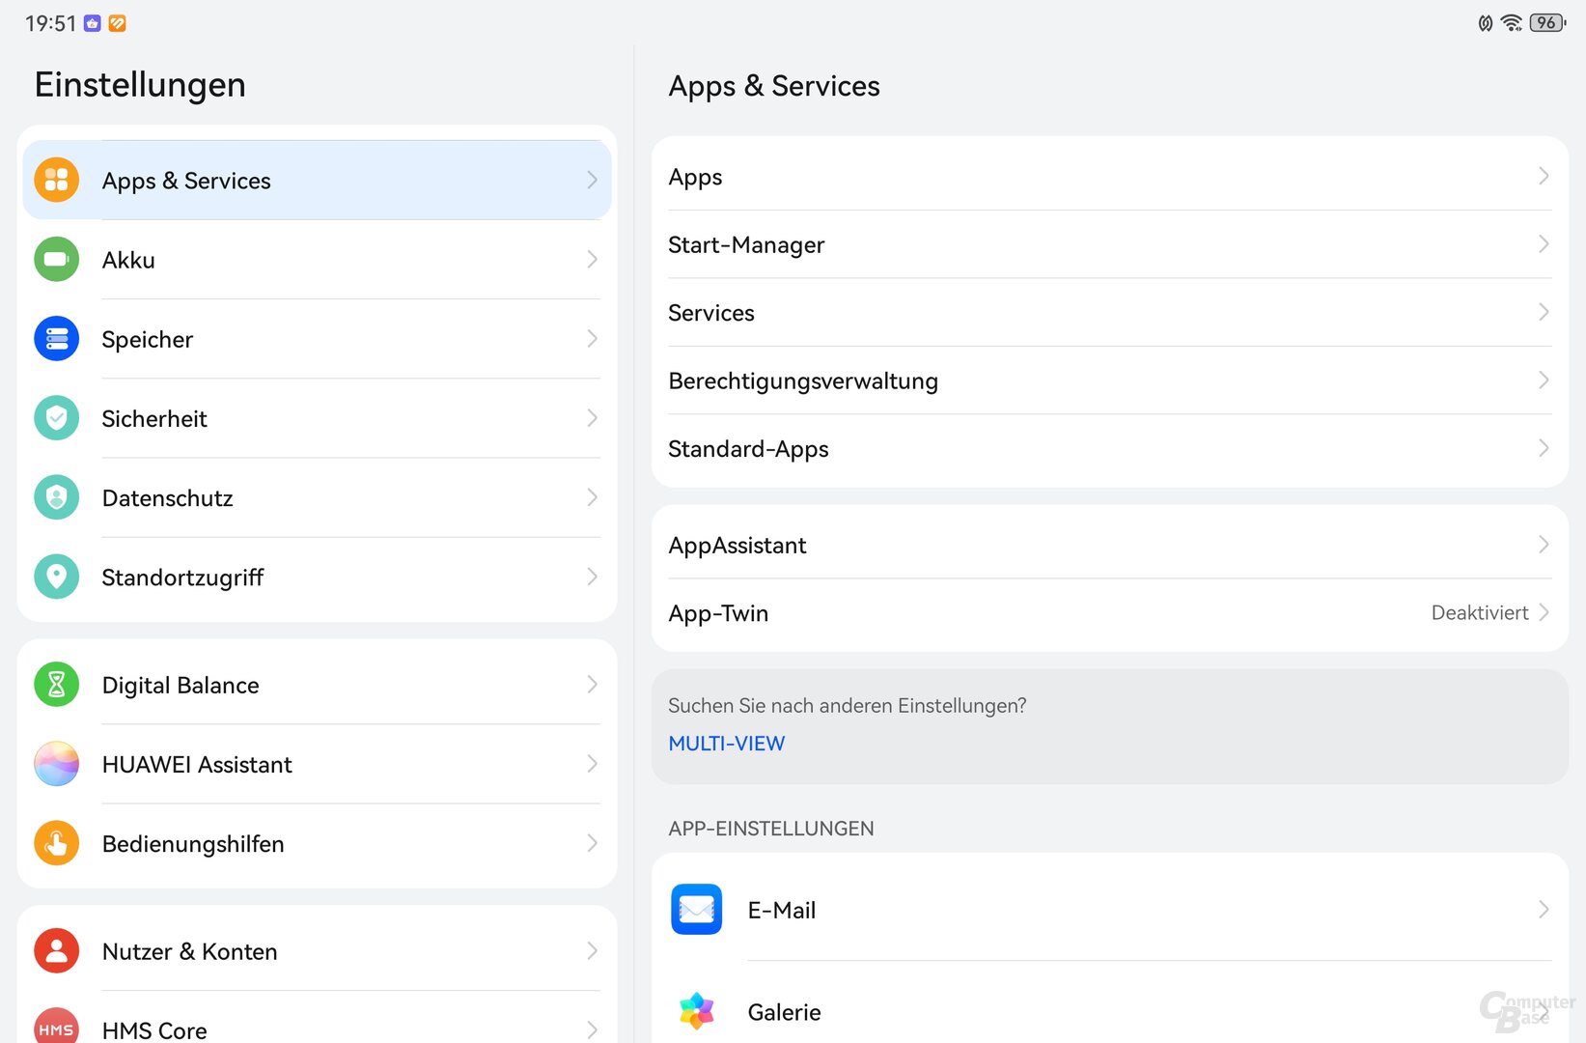Viewport: 1586px width, 1043px height.
Task: Tap the status bar clock 19:51
Action: (x=50, y=23)
